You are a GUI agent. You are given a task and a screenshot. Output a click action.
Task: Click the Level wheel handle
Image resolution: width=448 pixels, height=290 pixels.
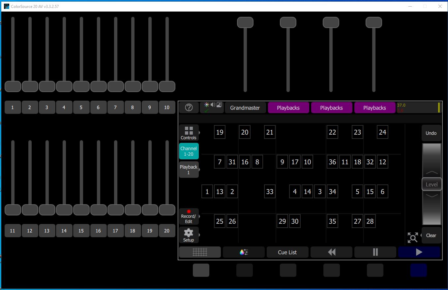point(432,184)
